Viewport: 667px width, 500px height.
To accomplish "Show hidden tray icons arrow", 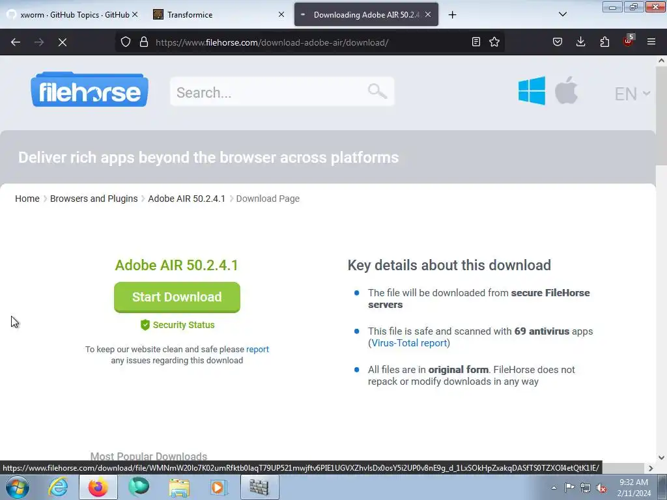I will [554, 488].
